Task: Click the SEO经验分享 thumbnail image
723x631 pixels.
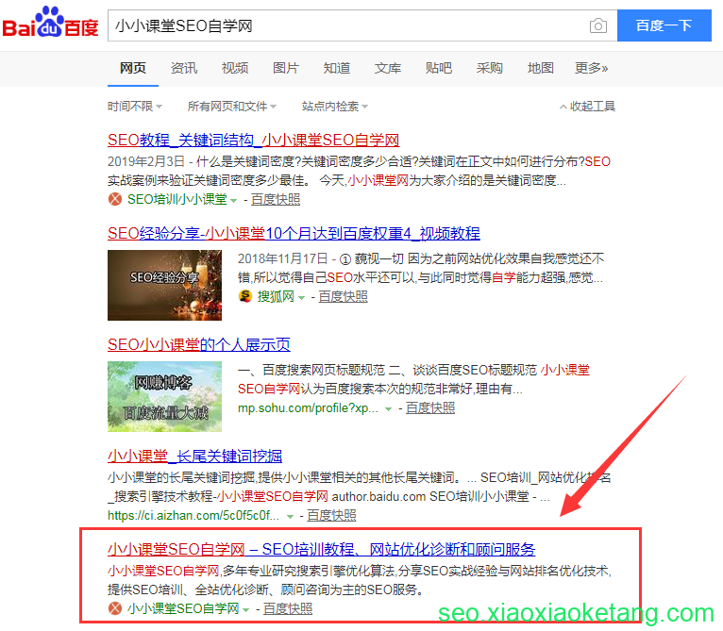Action: [x=164, y=285]
